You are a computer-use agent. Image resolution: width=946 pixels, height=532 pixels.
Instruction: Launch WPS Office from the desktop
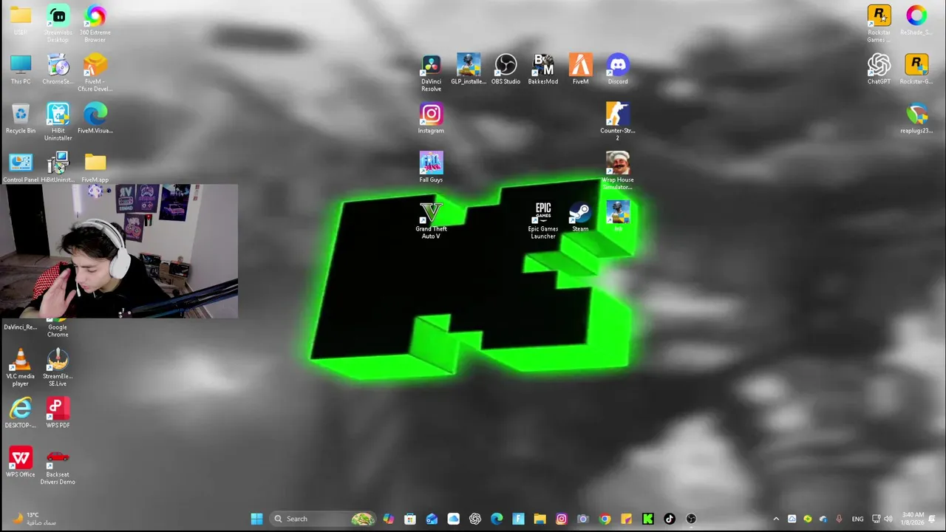click(21, 462)
